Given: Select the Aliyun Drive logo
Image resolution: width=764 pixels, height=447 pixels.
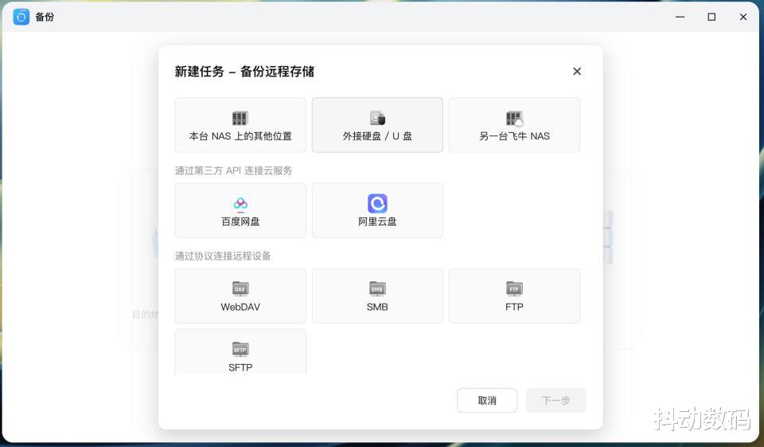Looking at the screenshot, I should click(x=377, y=203).
